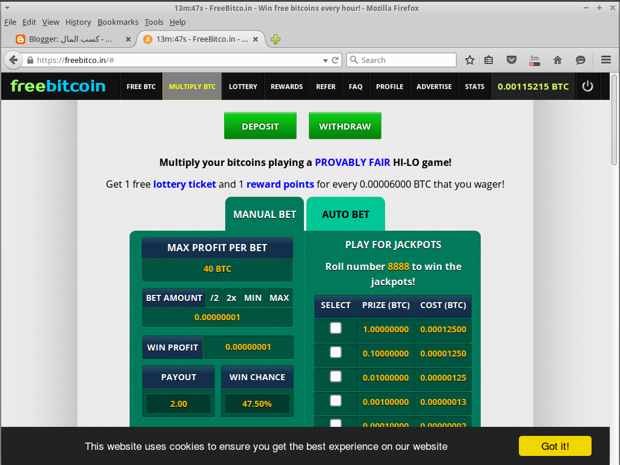Open the Help menu
Image resolution: width=620 pixels, height=465 pixels.
pyautogui.click(x=177, y=22)
